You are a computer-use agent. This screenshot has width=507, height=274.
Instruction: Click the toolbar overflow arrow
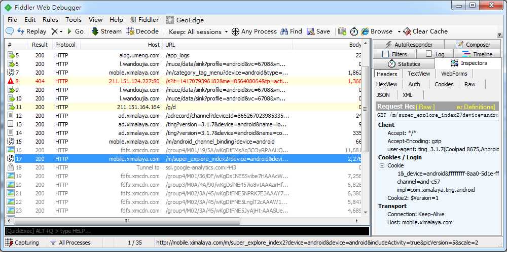(x=499, y=35)
